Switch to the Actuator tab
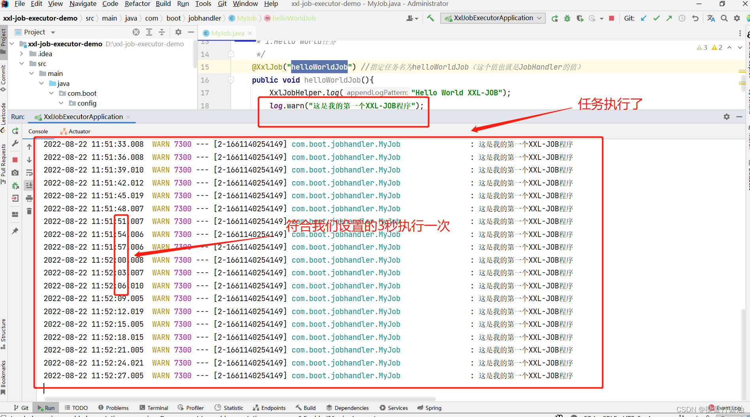 pos(75,131)
